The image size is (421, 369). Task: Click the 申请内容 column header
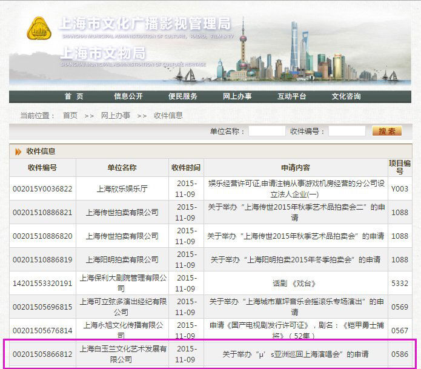(296, 168)
